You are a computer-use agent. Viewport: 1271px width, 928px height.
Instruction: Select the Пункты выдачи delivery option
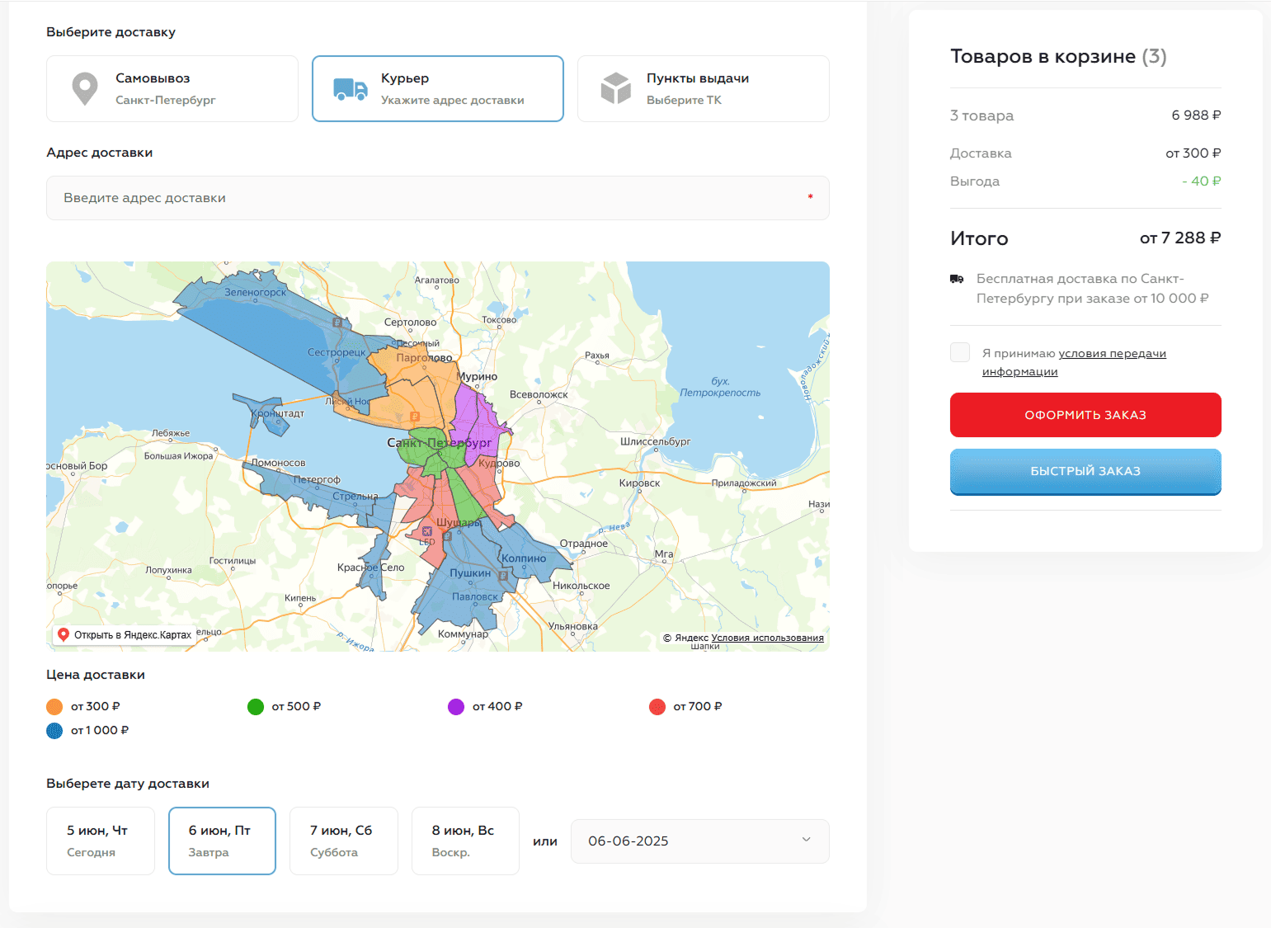pyautogui.click(x=704, y=89)
